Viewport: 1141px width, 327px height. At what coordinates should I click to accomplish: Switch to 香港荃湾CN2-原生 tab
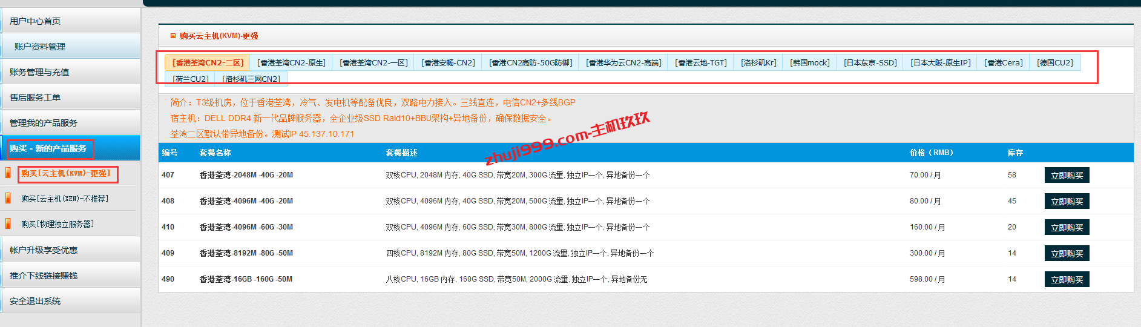pos(291,62)
